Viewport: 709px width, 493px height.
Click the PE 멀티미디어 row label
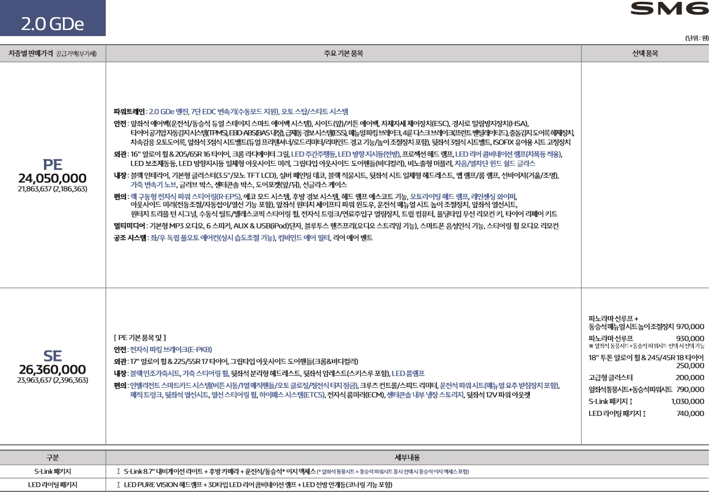[129, 226]
